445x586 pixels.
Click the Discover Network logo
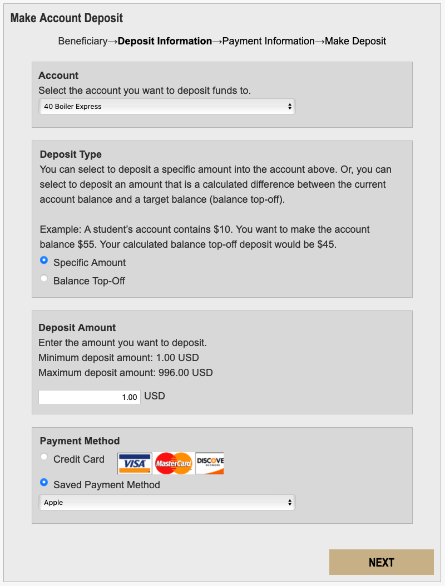209,463
